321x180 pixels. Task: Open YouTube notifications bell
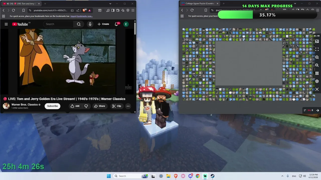click(117, 24)
